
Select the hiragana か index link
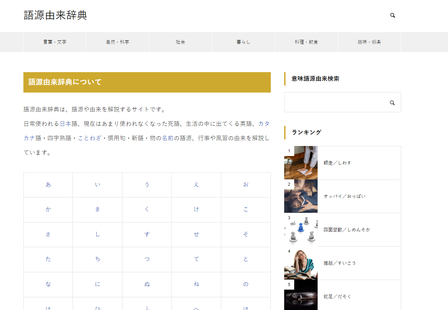click(x=48, y=209)
